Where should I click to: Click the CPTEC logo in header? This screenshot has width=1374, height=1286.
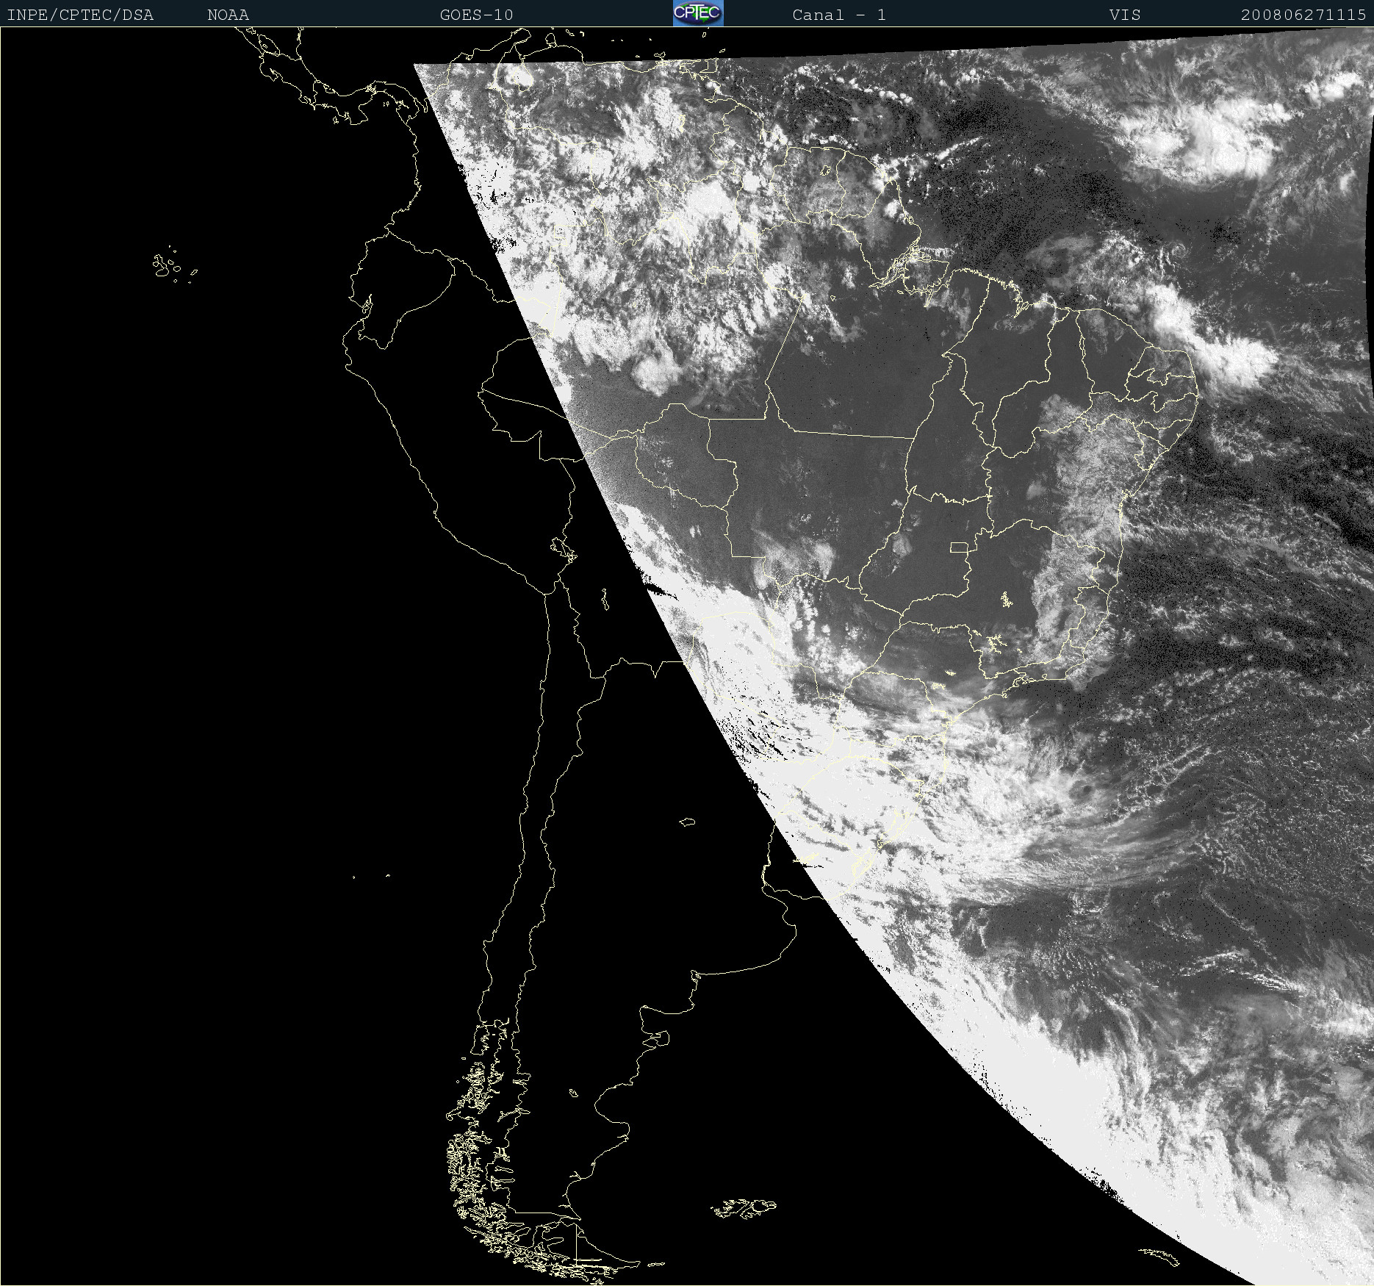[x=698, y=13]
